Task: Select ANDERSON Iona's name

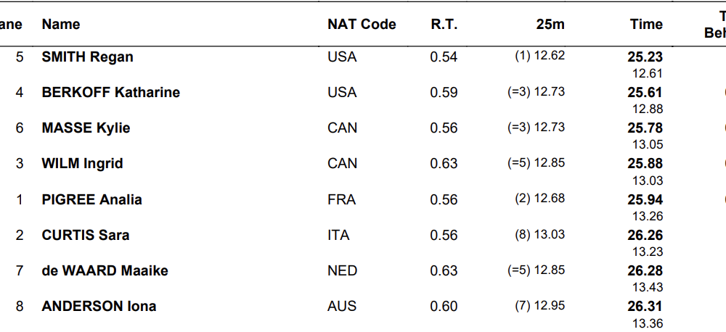Action: click(99, 306)
